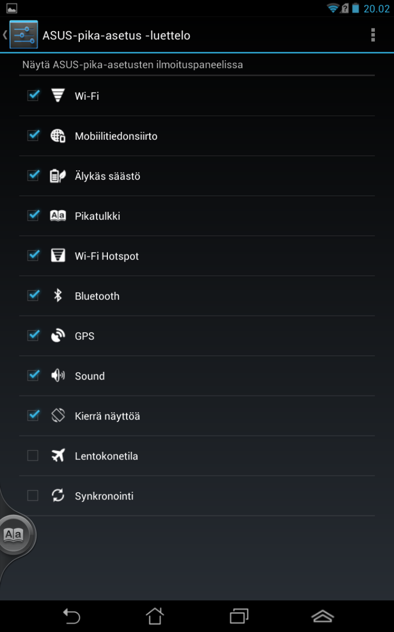Uncheck the Wi-Fi Hotspot checkbox
Viewport: 394px width, 632px height.
point(33,256)
